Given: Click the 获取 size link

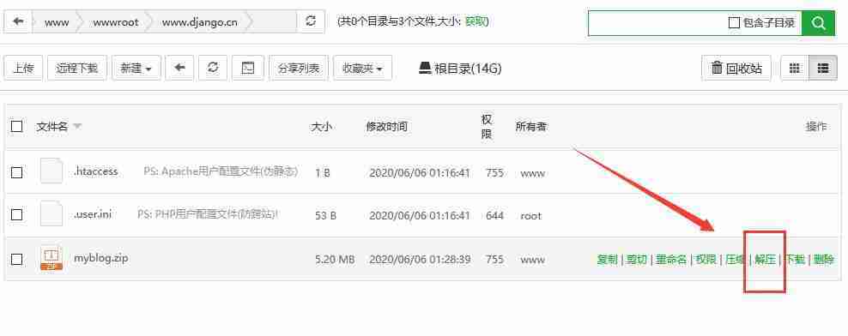Looking at the screenshot, I should click(x=475, y=21).
